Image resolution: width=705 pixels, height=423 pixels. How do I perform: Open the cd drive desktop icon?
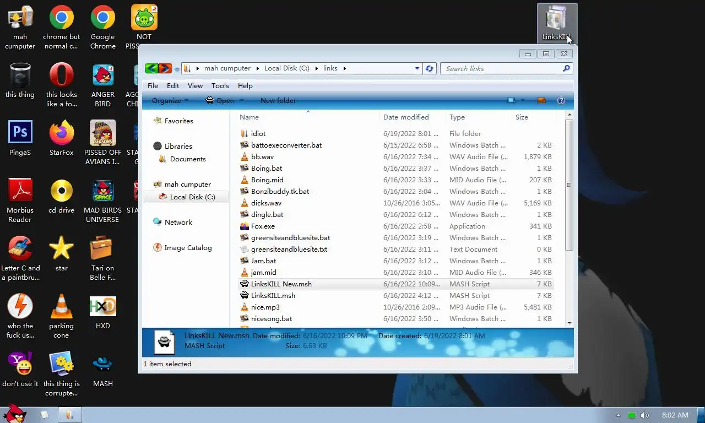coord(62,196)
